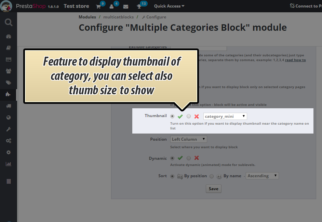Open the Test store link
Viewport: 322px width, 222px height.
click(x=76, y=6)
